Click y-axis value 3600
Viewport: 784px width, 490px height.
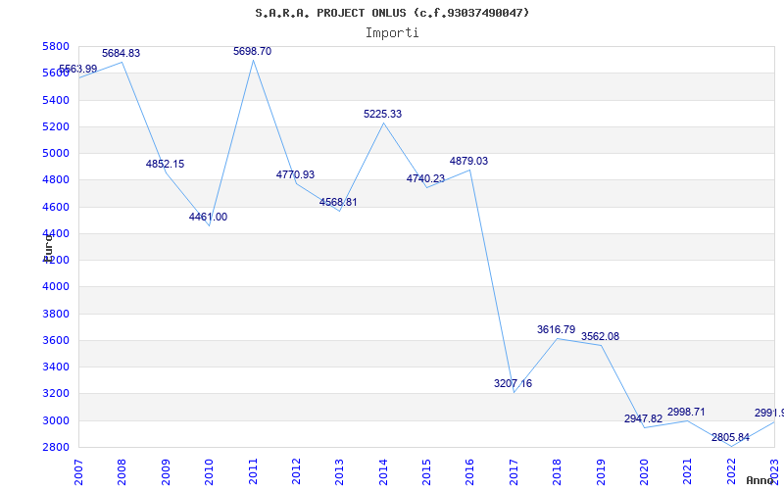pyautogui.click(x=57, y=340)
